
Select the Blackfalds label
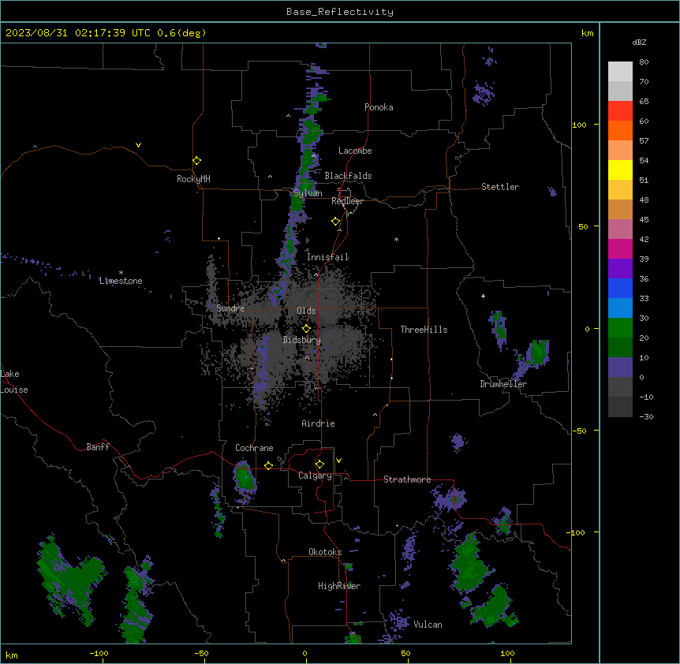click(348, 176)
